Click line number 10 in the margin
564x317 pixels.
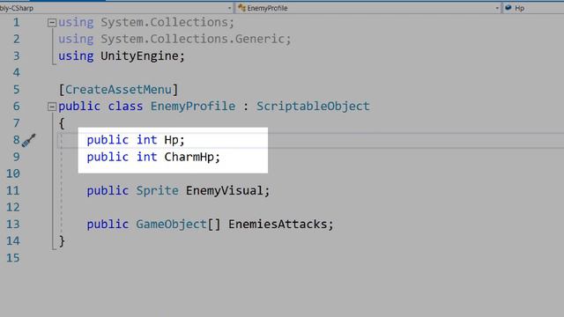(13, 174)
